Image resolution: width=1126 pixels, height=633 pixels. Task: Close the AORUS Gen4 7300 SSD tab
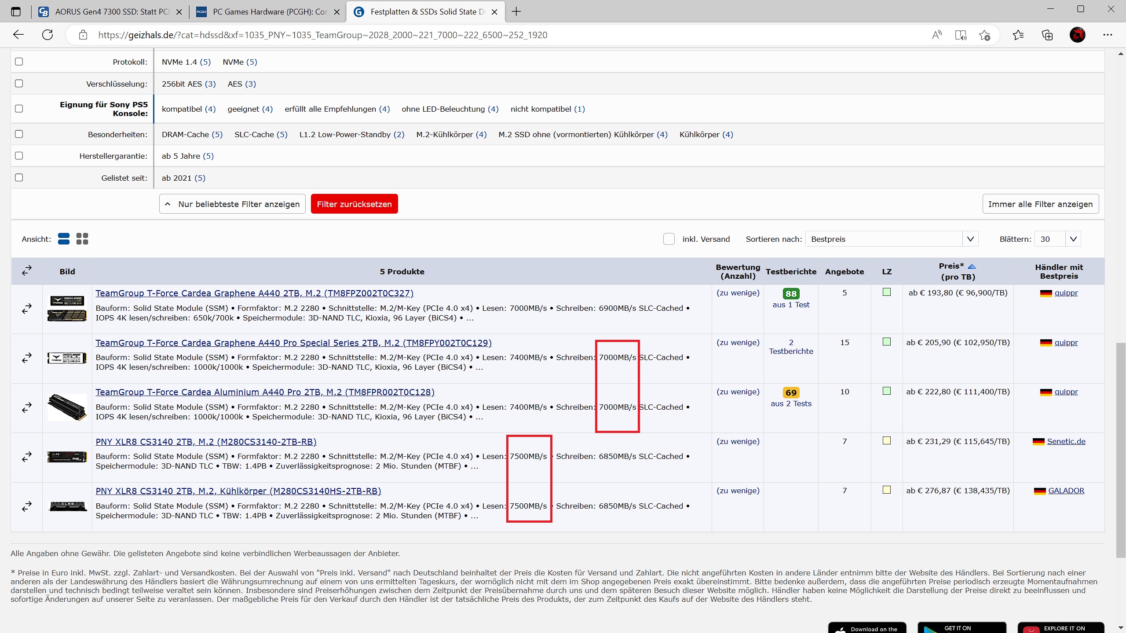(x=179, y=12)
